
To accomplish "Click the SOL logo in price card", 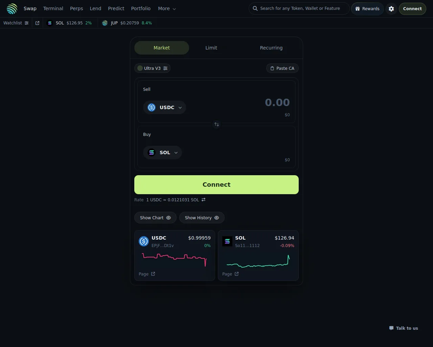I will point(227,241).
